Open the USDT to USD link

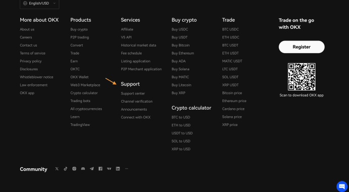[182, 133]
